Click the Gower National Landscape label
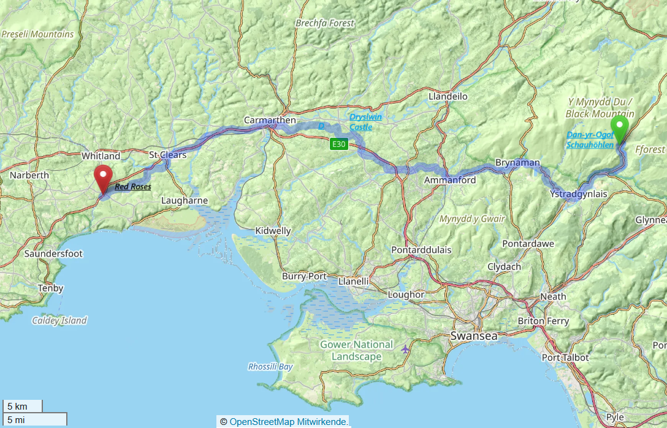Viewport: 667px width, 428px height. click(356, 351)
